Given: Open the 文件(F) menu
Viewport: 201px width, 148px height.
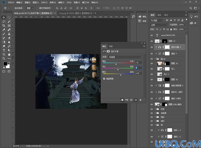Looking at the screenshot, I should coord(11,2).
